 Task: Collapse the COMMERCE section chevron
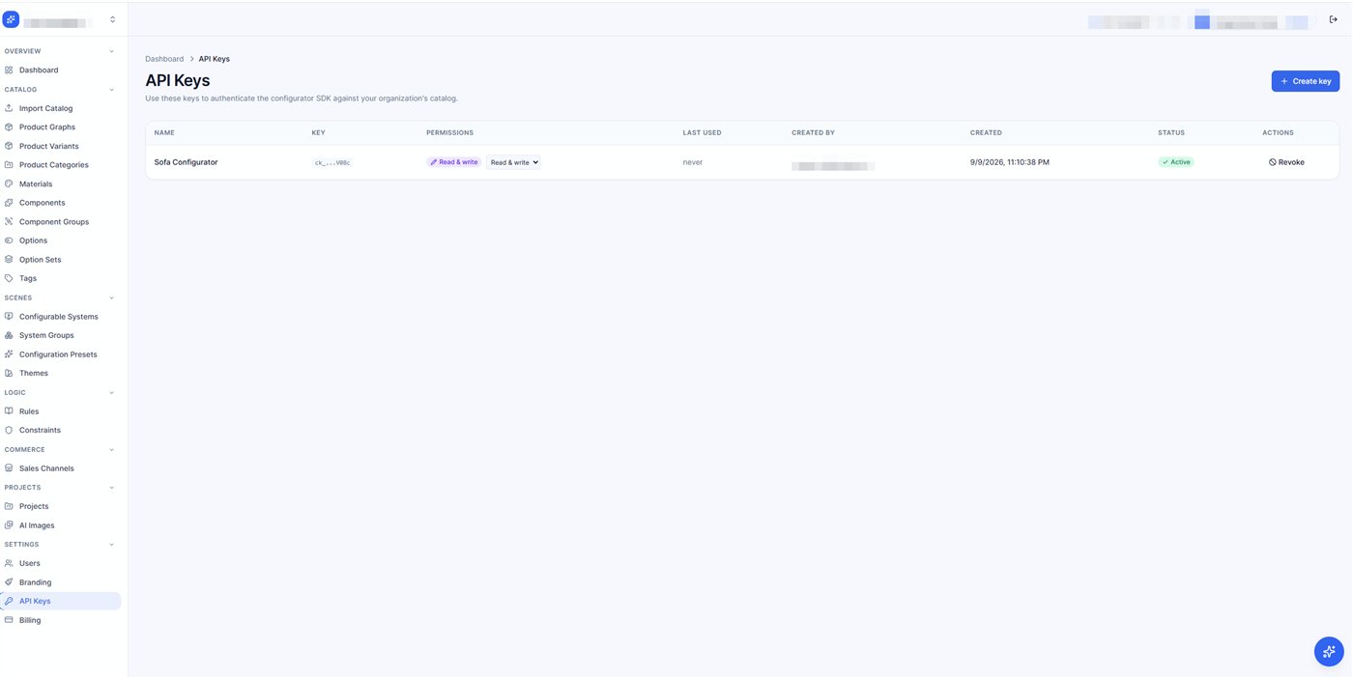(x=111, y=450)
